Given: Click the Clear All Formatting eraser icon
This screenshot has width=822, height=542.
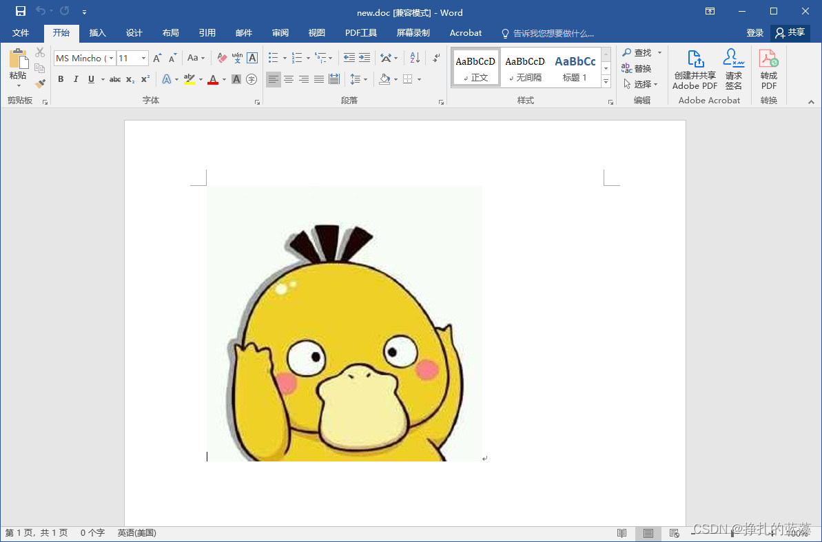Looking at the screenshot, I should tap(222, 58).
